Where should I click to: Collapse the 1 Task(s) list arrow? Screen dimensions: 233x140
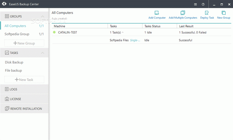[x=123, y=32]
